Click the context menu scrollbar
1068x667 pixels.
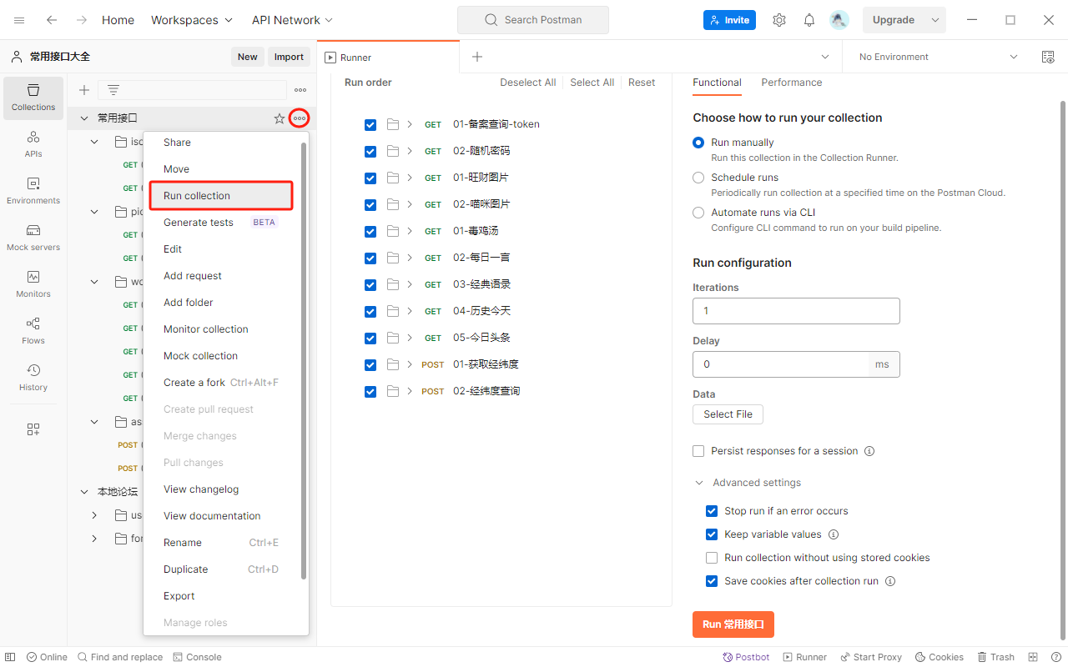click(x=304, y=360)
